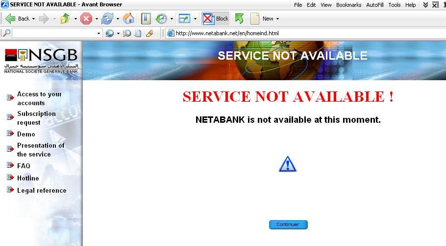Open the Back history dropdown arrow
The image size is (446, 246).
coord(33,19)
